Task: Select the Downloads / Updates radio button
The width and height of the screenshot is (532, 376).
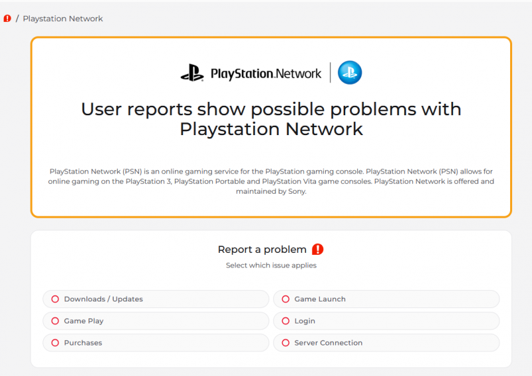Action: point(55,299)
